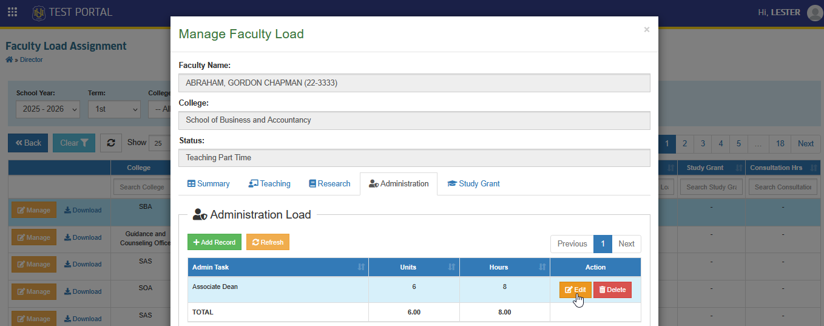Select page 1 in Administration Load pagination

point(603,243)
